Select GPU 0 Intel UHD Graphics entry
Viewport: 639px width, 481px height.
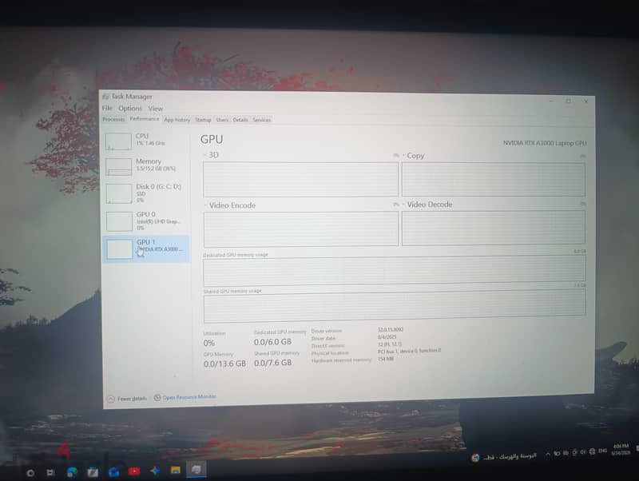click(145, 221)
